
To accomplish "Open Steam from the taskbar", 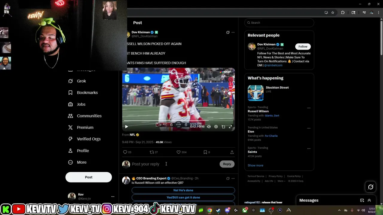I will pos(218,210).
